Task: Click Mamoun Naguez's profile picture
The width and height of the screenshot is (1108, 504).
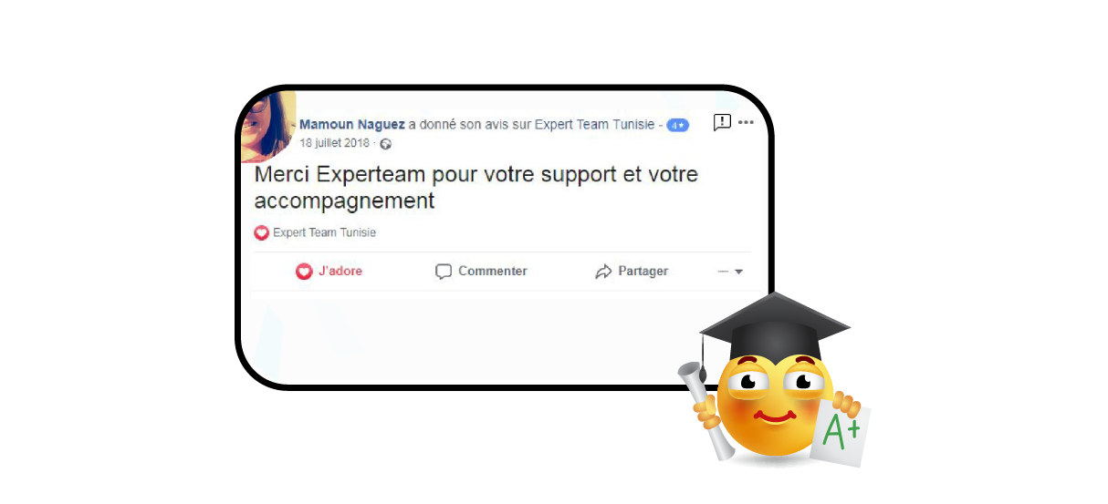Action: pos(269,128)
